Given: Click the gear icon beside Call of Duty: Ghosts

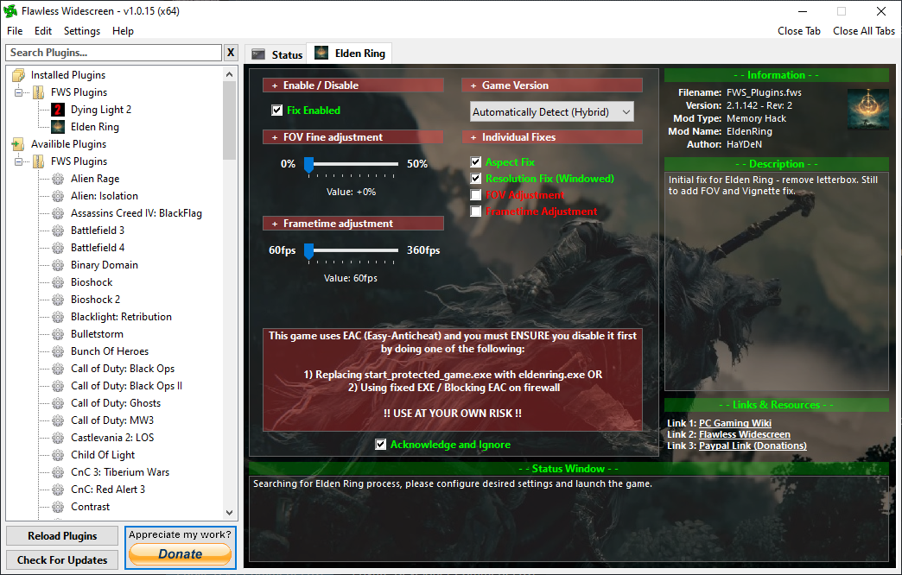Looking at the screenshot, I should [58, 403].
